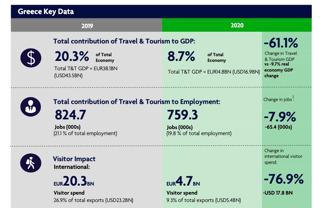Click the -76.9% visitor spend change
Screen dimensions: 325x208
click(284, 179)
